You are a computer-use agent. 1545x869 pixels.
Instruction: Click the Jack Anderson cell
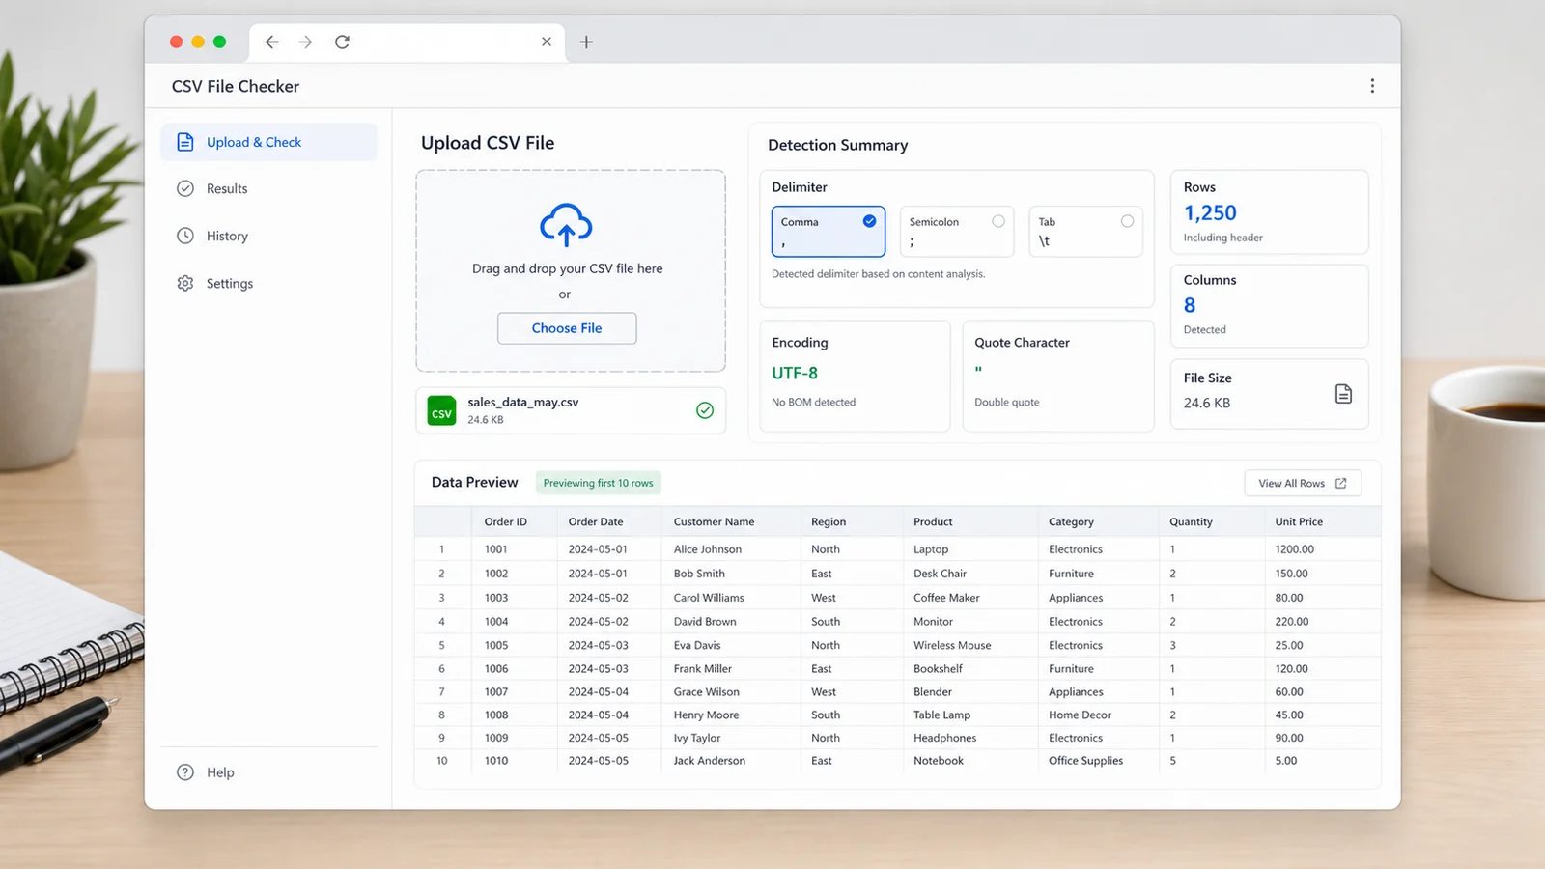tap(710, 761)
